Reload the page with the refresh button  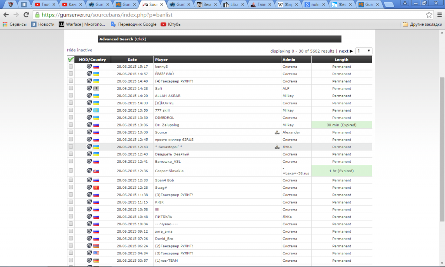click(x=25, y=14)
